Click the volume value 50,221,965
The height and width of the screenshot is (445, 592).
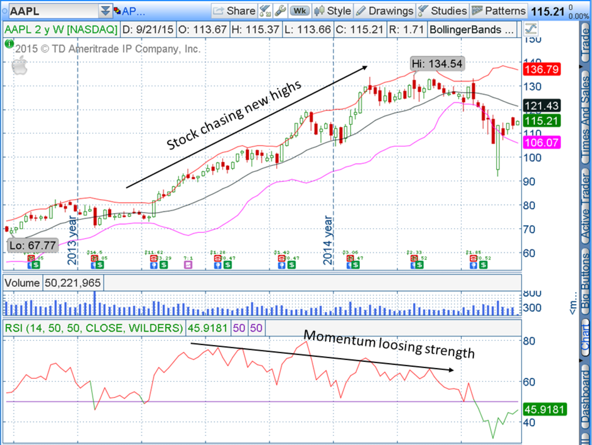(x=73, y=283)
